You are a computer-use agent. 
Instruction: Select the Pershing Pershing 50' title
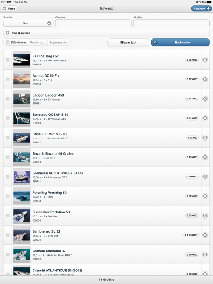click(x=50, y=193)
